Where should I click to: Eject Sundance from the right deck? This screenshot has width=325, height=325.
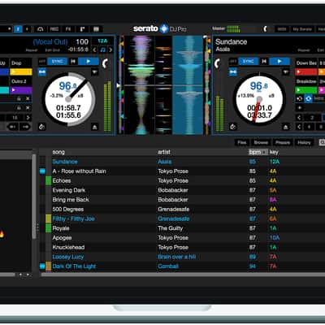coord(285,127)
